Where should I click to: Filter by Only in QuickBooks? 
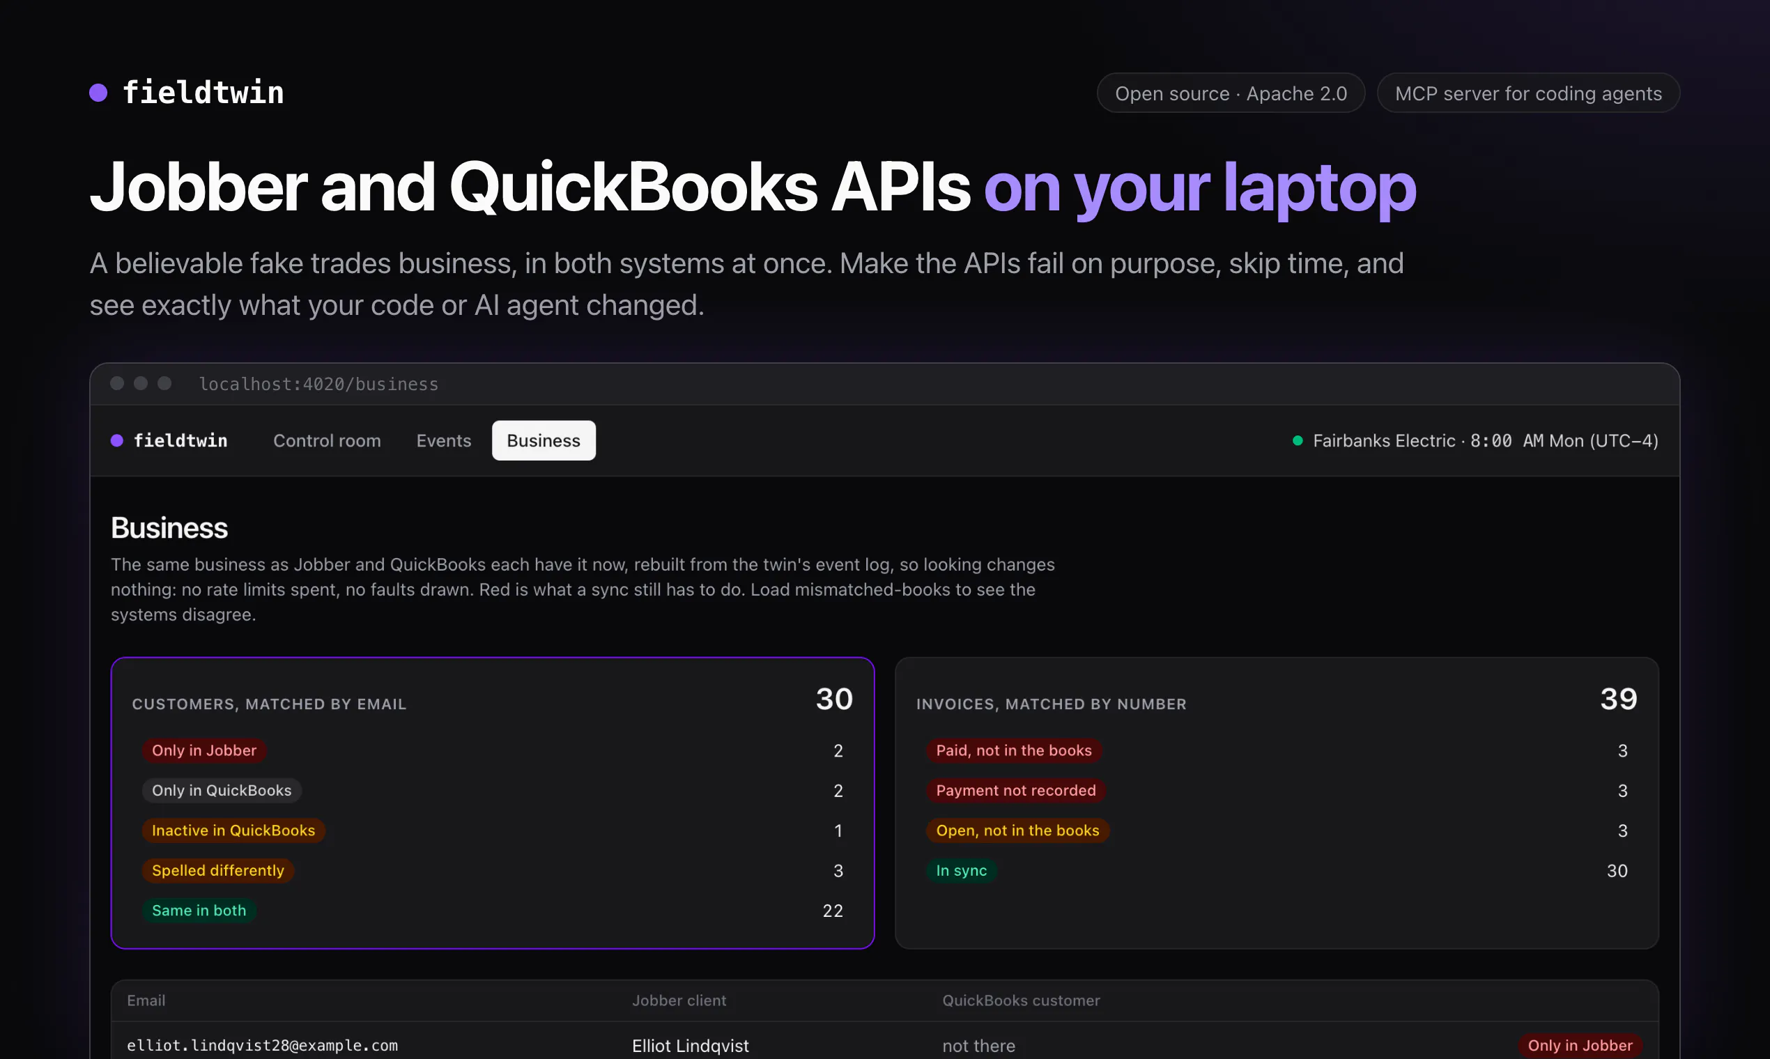pyautogui.click(x=222, y=790)
